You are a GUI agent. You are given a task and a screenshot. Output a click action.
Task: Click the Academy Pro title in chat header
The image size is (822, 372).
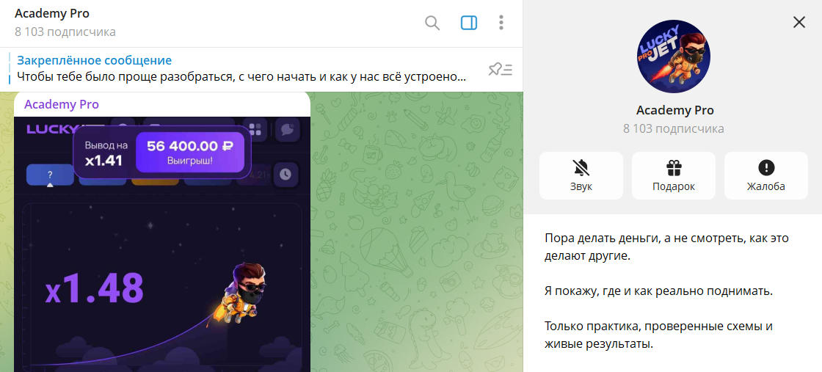click(52, 14)
